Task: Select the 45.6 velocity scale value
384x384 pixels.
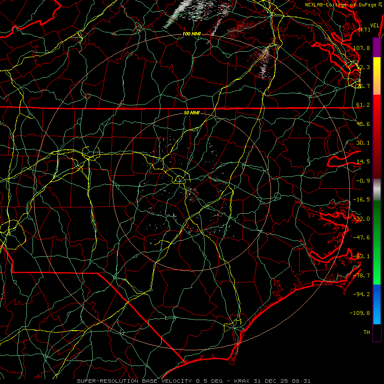Action: 363,124
